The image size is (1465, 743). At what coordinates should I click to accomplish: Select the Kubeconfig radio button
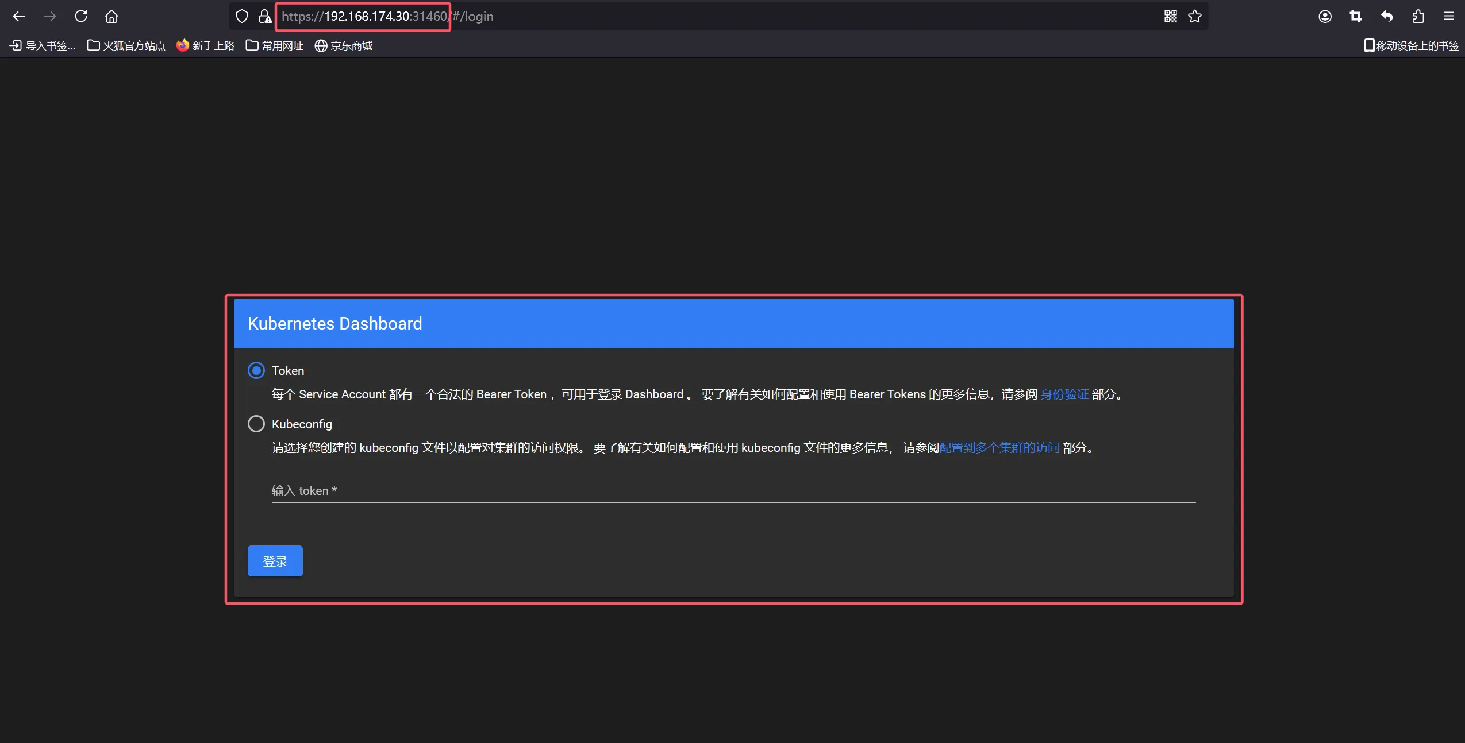[256, 424]
